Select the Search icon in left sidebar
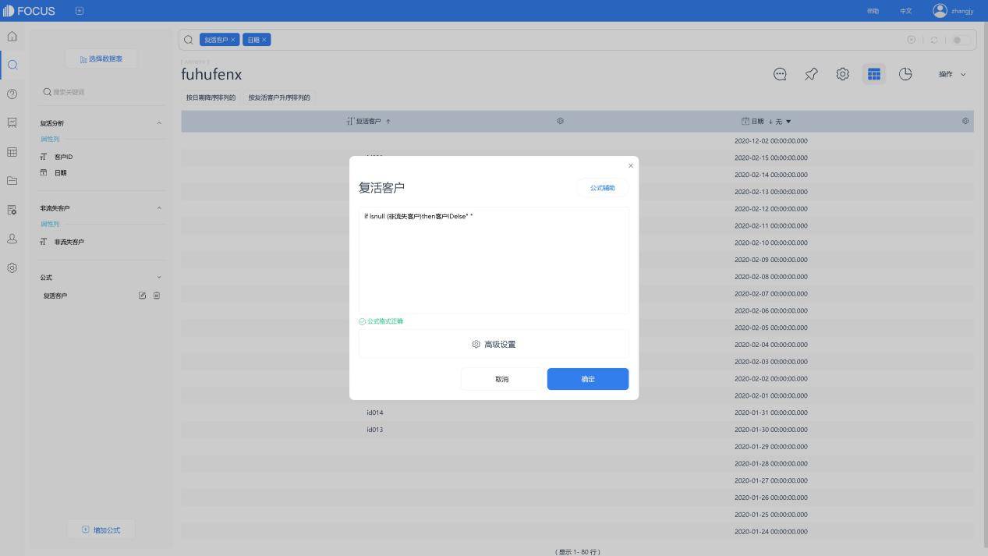Screen dimensions: 988x556 [12, 65]
